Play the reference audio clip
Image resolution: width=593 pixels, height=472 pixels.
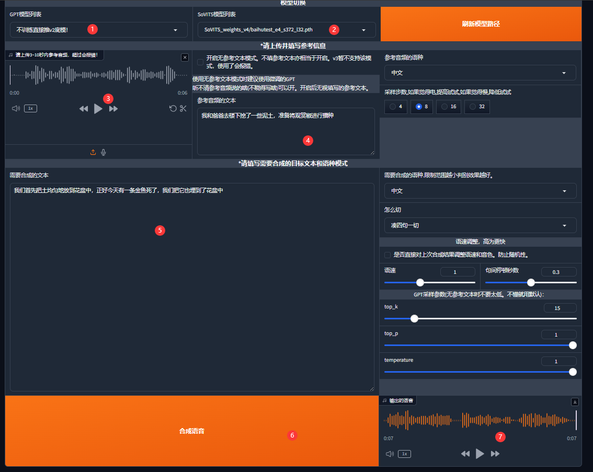(98, 109)
